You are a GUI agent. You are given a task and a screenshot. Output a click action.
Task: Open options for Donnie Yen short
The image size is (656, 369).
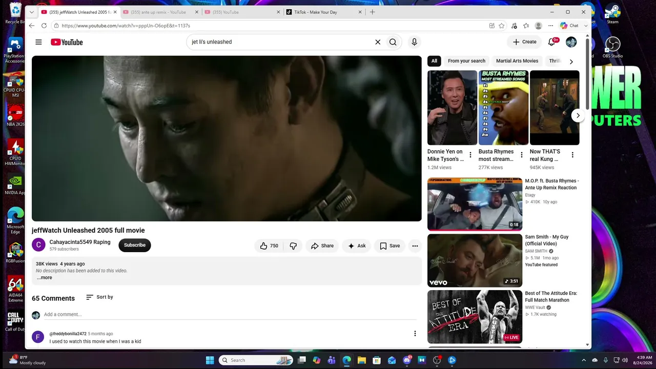470,155
